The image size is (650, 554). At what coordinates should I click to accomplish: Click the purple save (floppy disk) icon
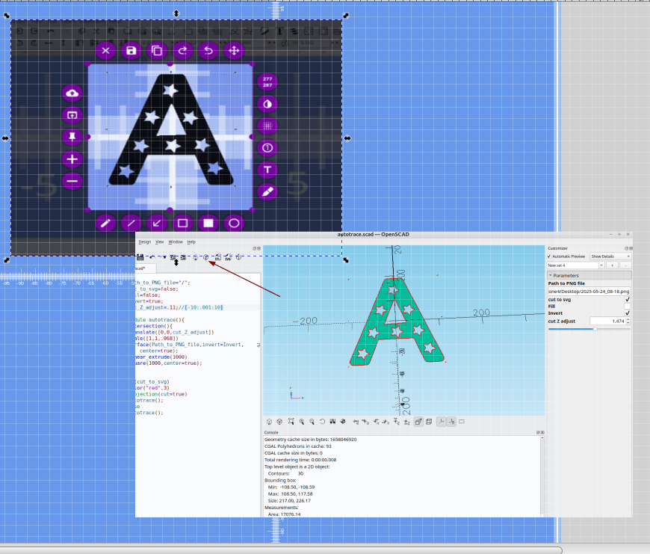[x=131, y=51]
